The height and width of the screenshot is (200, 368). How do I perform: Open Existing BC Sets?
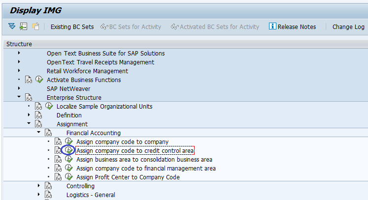[x=72, y=27]
